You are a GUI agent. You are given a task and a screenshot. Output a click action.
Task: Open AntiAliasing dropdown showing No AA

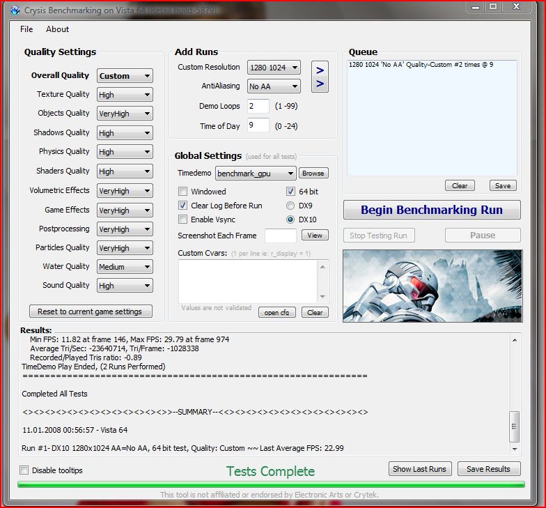coord(274,86)
